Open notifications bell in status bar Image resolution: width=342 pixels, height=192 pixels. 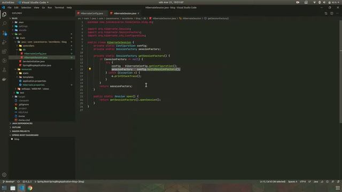click(x=338, y=181)
